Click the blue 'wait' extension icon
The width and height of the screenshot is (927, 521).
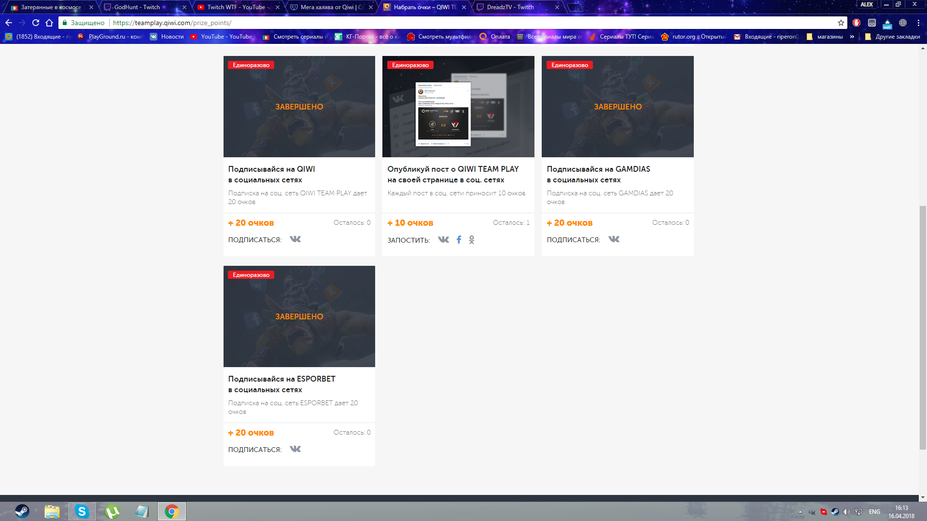tap(887, 23)
